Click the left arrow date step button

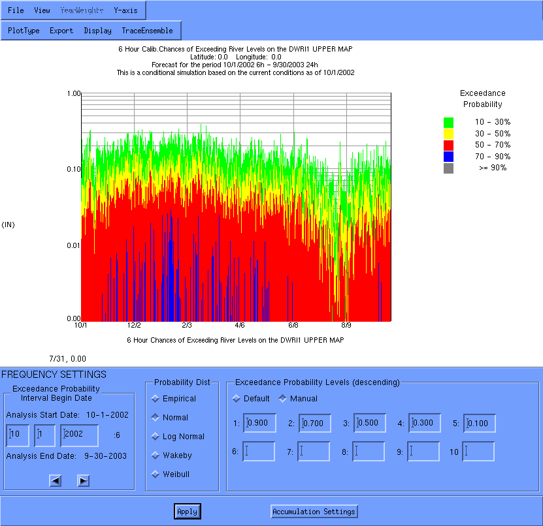[56, 481]
